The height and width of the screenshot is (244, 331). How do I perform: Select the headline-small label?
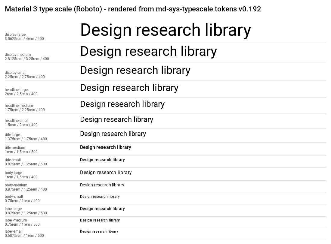[17, 120]
